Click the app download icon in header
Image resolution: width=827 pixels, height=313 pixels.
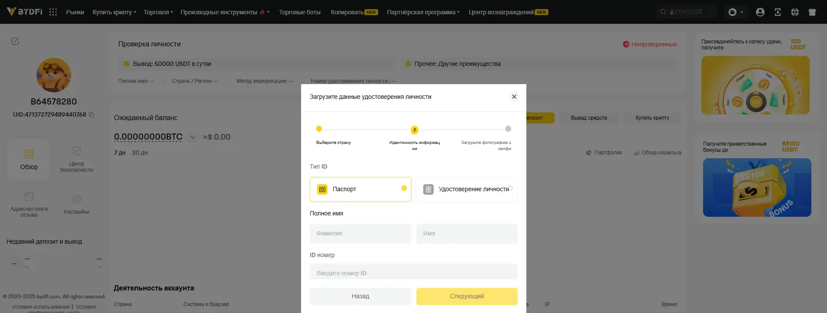(778, 12)
